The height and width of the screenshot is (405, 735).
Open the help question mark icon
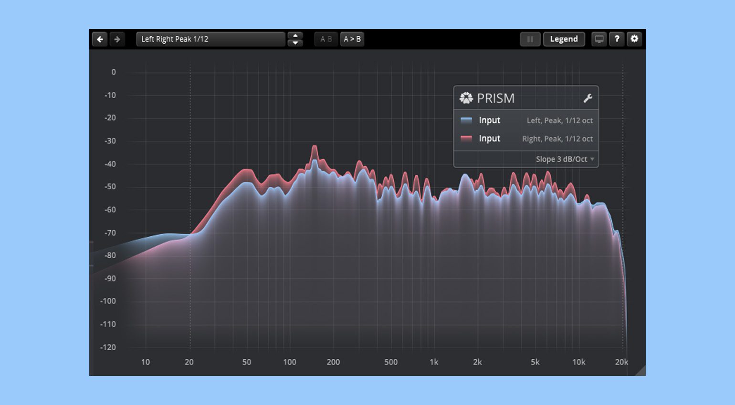617,39
